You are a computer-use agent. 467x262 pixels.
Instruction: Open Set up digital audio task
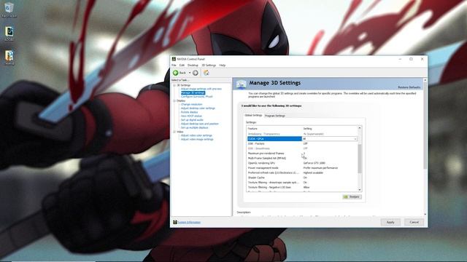(x=192, y=119)
